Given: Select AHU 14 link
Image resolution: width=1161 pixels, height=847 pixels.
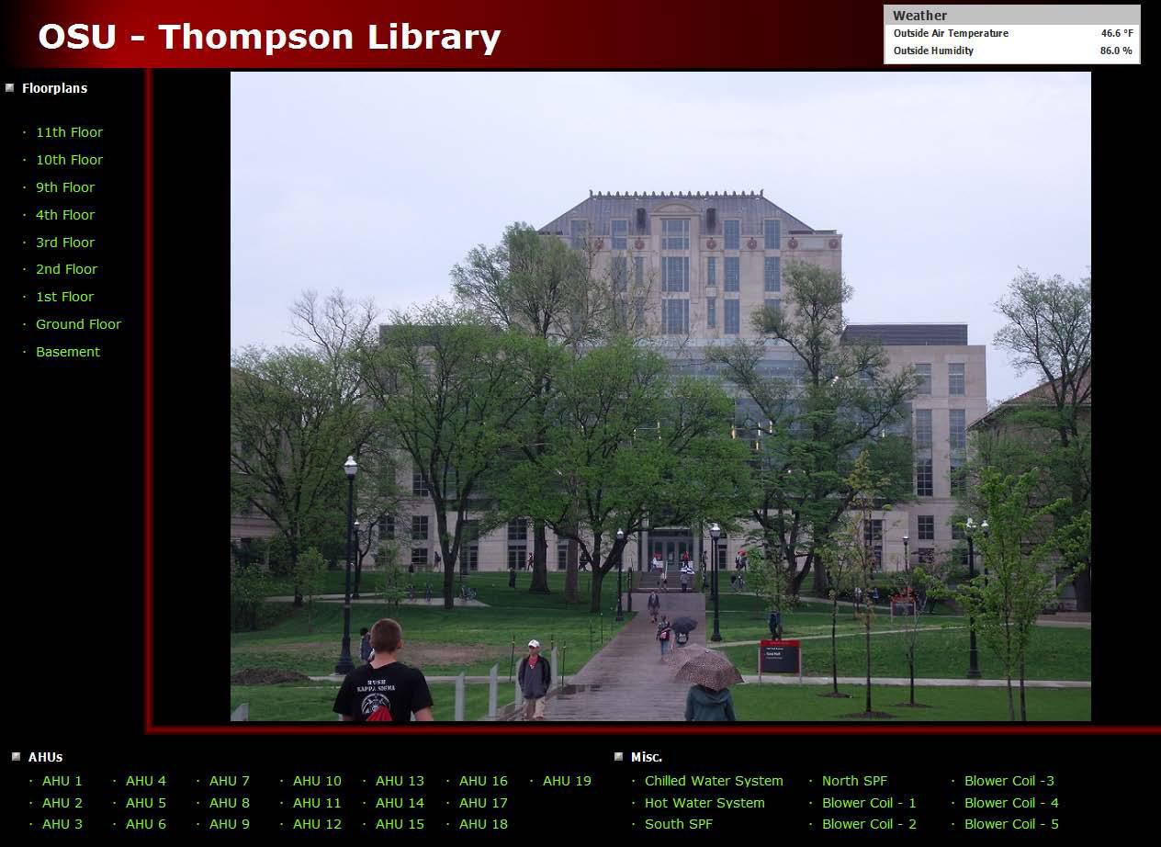Looking at the screenshot, I should point(400,803).
